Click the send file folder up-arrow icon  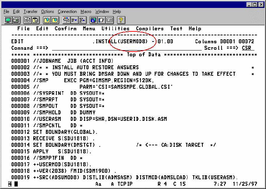pos(47,20)
